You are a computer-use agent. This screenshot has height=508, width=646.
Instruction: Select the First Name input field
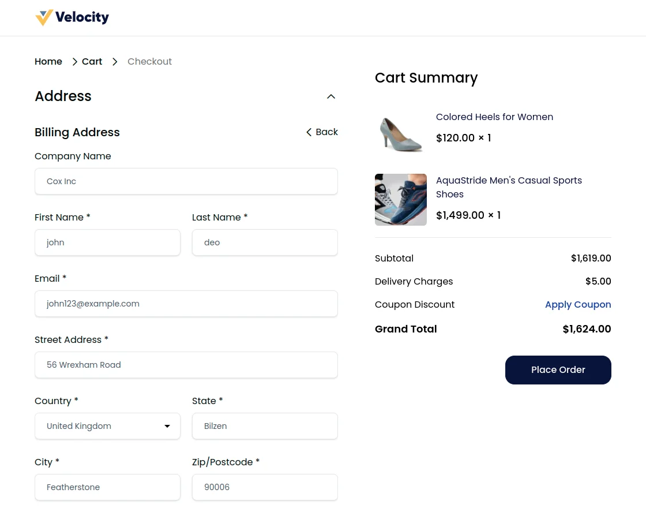[107, 242]
